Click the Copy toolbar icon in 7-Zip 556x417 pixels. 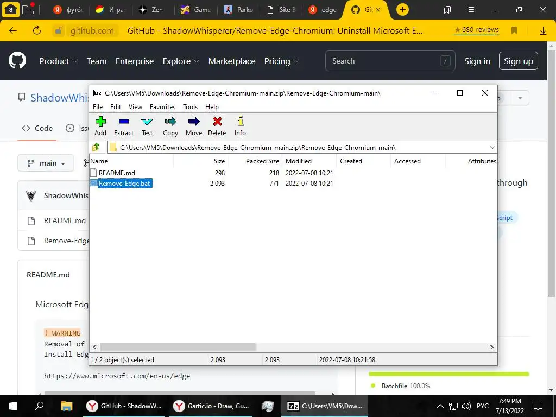pyautogui.click(x=170, y=126)
